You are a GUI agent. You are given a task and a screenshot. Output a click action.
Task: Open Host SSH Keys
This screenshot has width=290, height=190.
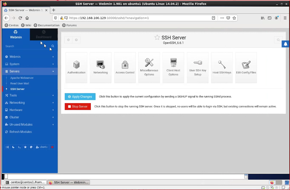coord(222,67)
